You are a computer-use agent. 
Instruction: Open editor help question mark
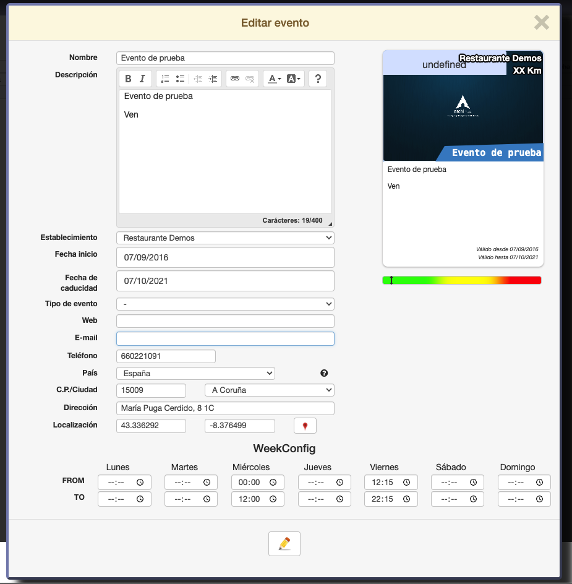point(318,79)
